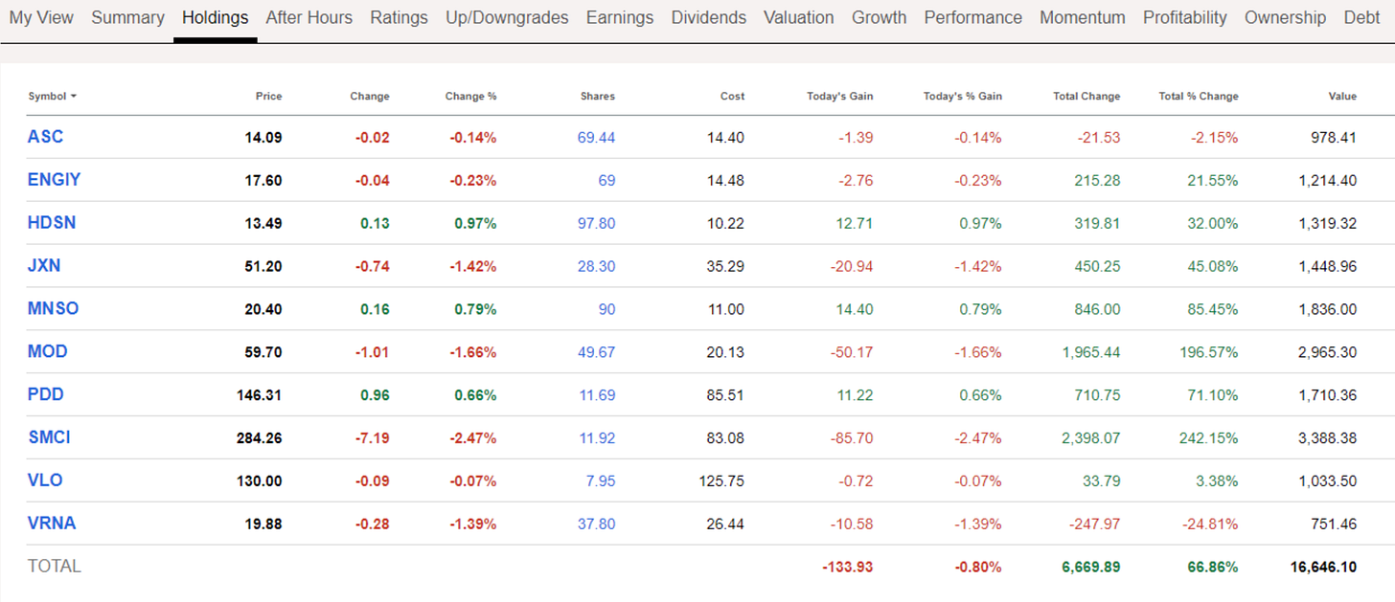The width and height of the screenshot is (1395, 602).
Task: Sort by Today's % Gain column header
Action: pos(962,96)
